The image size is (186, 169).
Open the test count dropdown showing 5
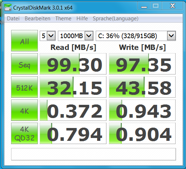point(47,36)
